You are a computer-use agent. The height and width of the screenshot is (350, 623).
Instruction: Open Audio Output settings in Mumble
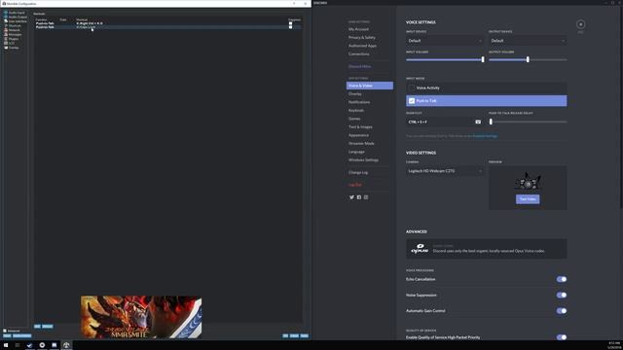(x=16, y=17)
